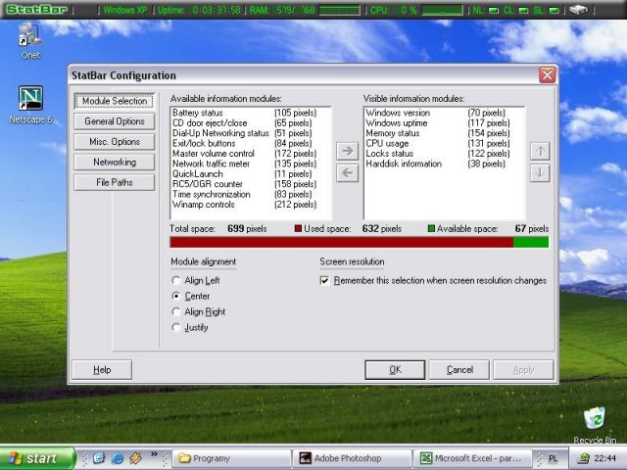Select Network traffic meter module

point(251,164)
